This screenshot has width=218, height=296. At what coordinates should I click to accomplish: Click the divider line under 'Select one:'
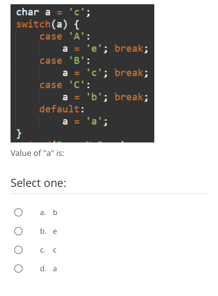pos(109,194)
